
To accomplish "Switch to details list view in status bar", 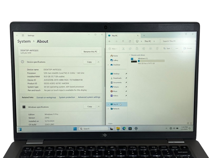I will pyautogui.click(x=188, y=123).
